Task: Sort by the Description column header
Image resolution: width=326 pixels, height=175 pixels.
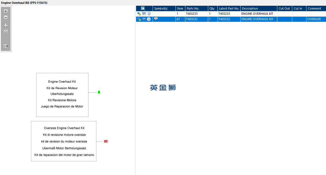Action: (259, 8)
